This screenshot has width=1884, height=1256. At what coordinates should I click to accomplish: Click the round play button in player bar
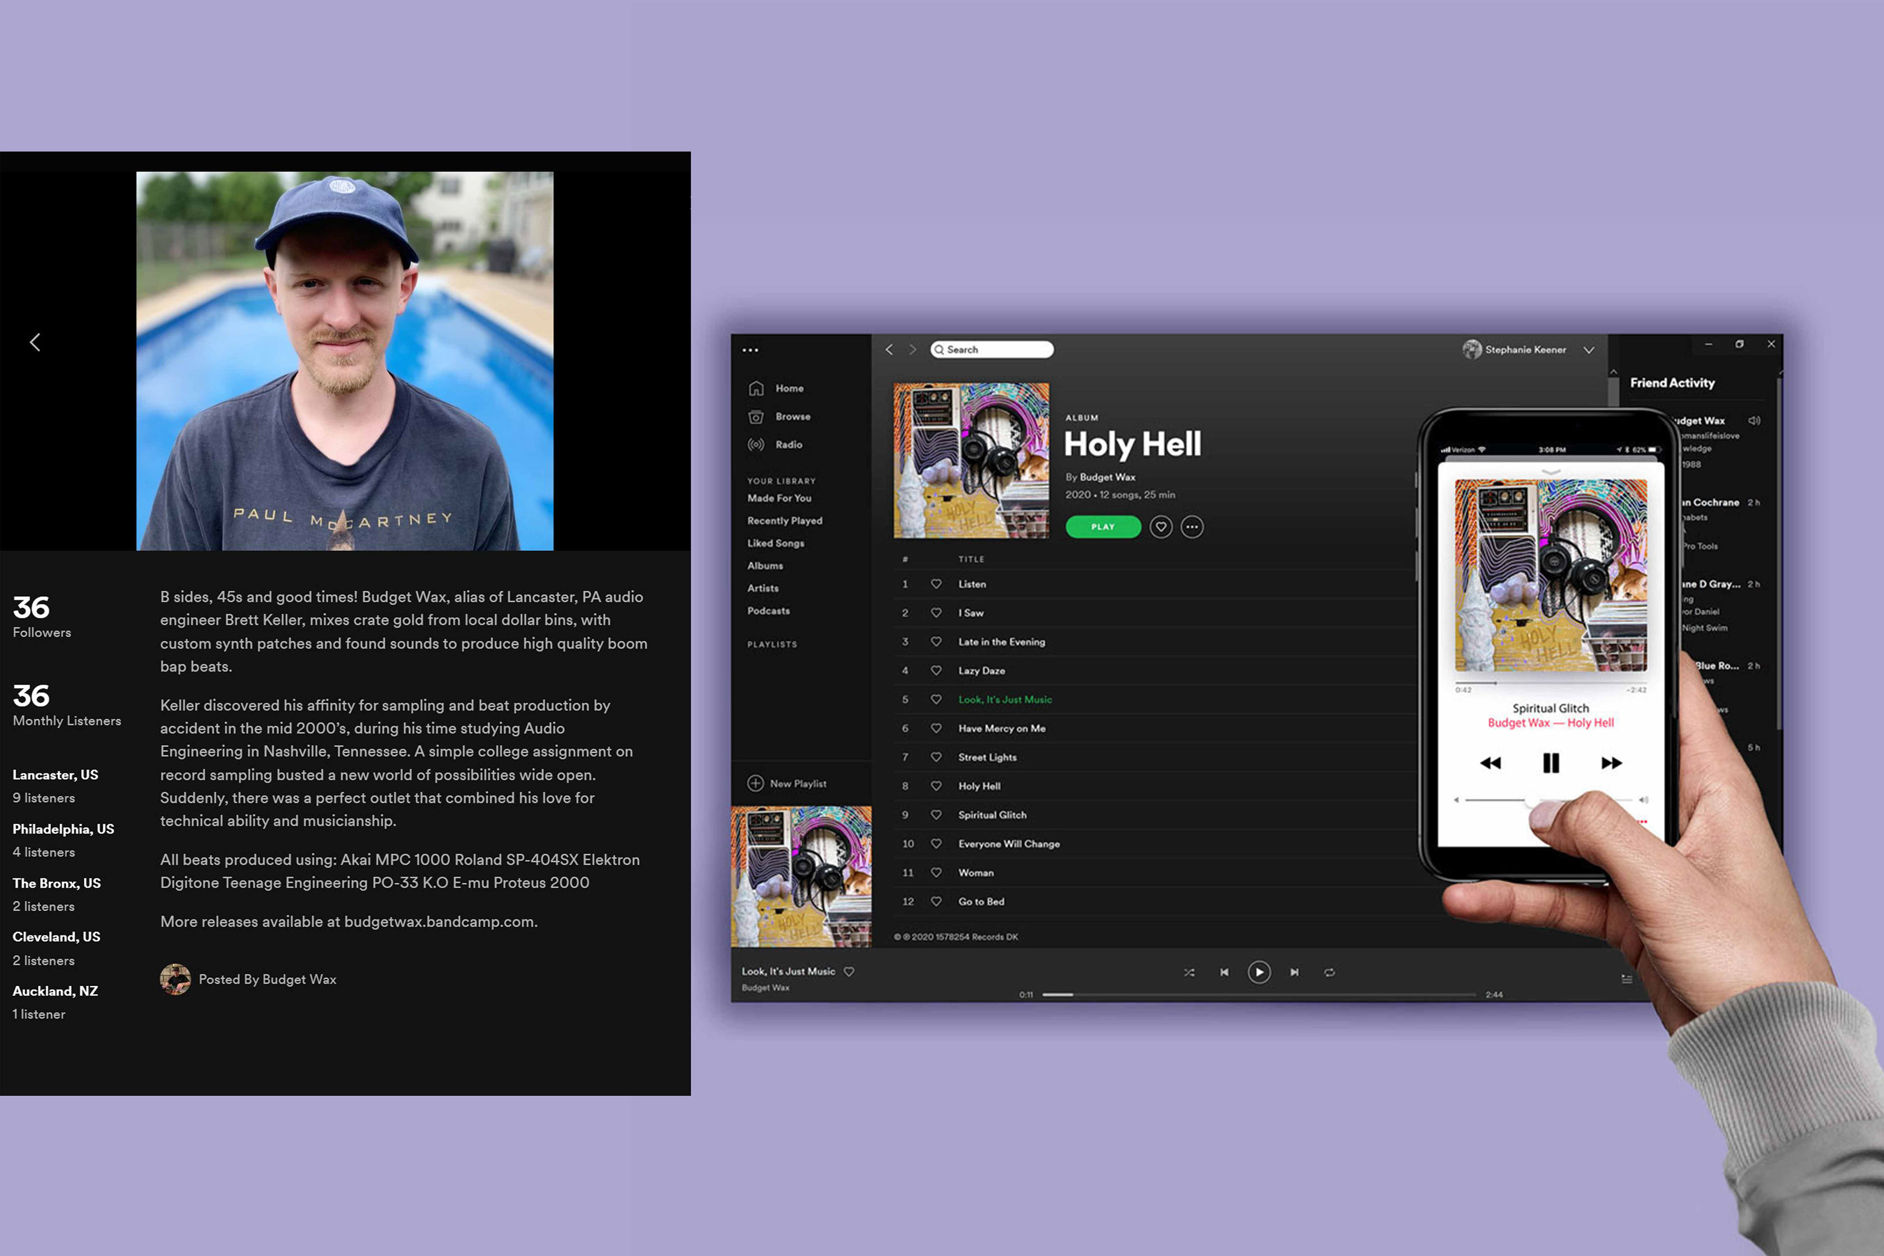tap(1258, 972)
